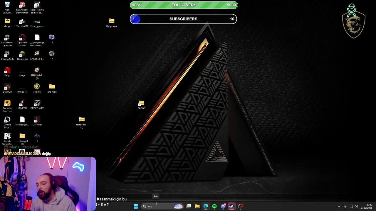The height and width of the screenshot is (211, 376).
Task: Click the SUBSCRIBERS progress bar
Action: [x=183, y=19]
